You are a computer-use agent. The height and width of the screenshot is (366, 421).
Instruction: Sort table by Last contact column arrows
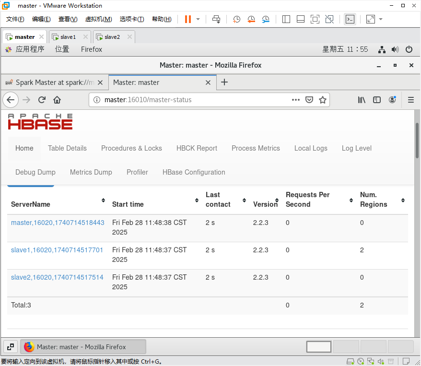[x=245, y=201]
